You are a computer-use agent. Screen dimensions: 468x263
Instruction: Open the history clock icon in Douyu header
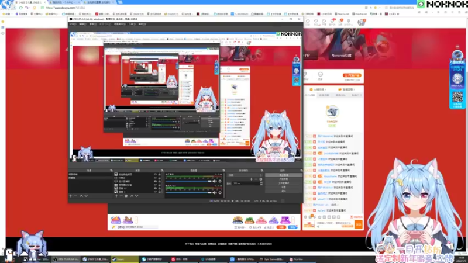pyautogui.click(x=308, y=22)
